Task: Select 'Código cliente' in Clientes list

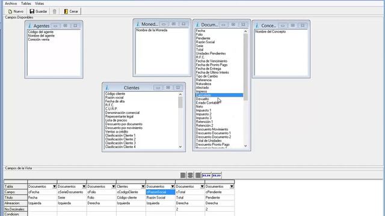Action: (x=115, y=94)
